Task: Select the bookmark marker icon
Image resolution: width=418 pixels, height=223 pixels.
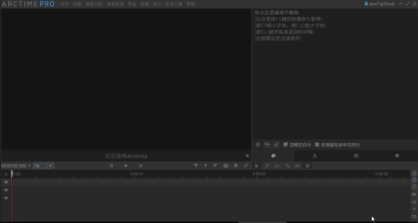Action: pos(236,165)
